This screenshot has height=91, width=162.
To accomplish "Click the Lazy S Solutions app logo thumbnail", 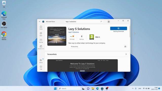I will coord(57,36).
